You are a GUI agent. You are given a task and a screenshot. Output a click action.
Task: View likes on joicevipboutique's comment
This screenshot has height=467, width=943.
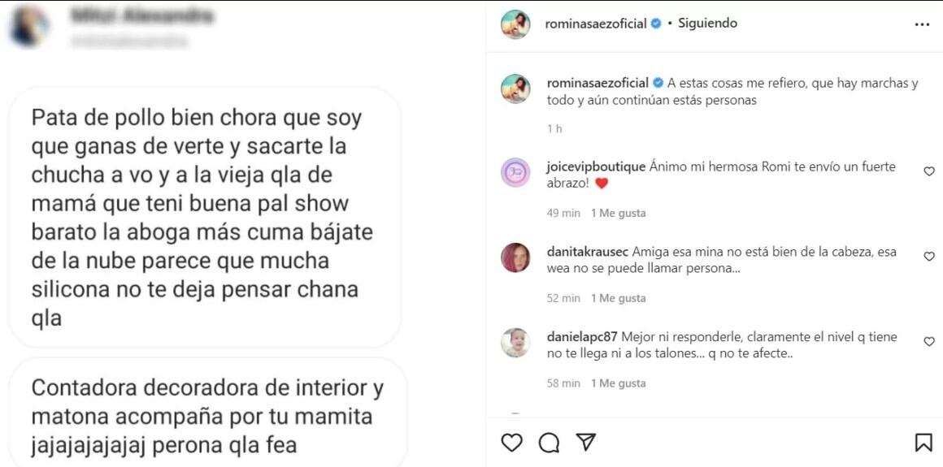tap(618, 213)
